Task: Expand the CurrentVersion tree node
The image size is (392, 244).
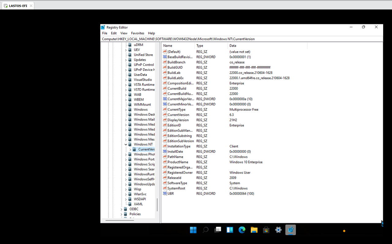Action: click(130, 149)
